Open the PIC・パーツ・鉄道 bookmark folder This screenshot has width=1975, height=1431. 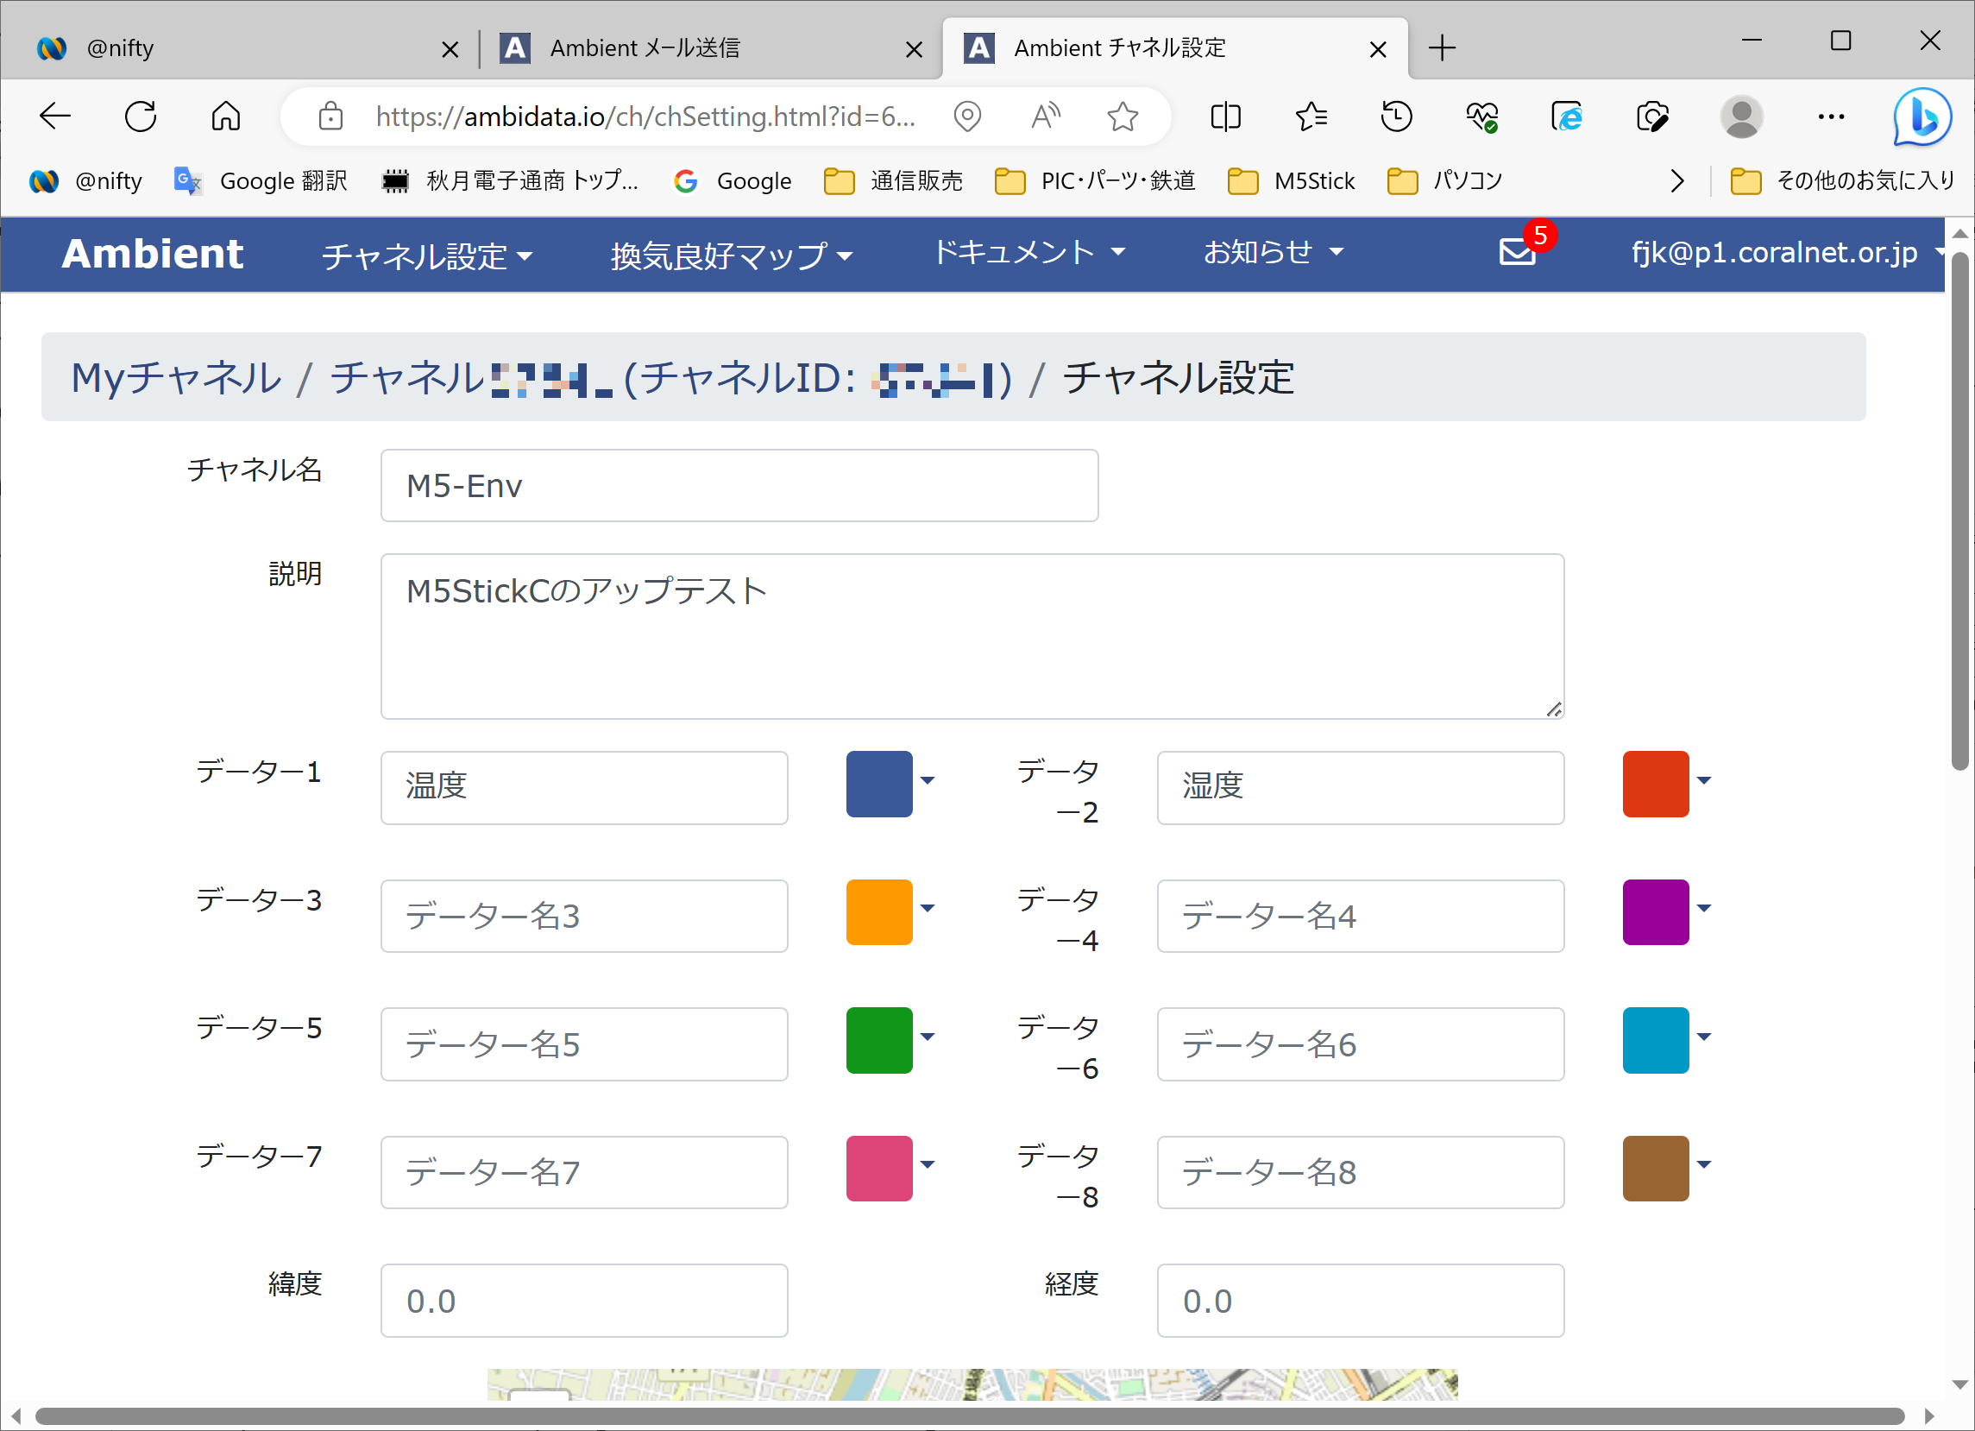coord(1096,180)
